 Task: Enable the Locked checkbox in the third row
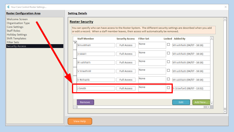click(x=168, y=62)
